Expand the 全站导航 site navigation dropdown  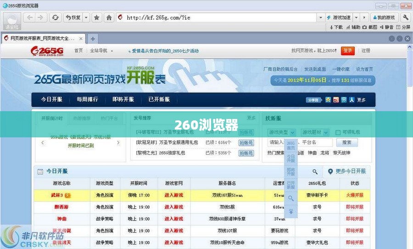[101, 51]
